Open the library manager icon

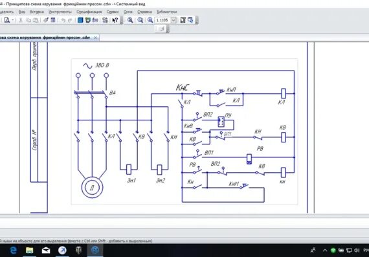(x=88, y=20)
